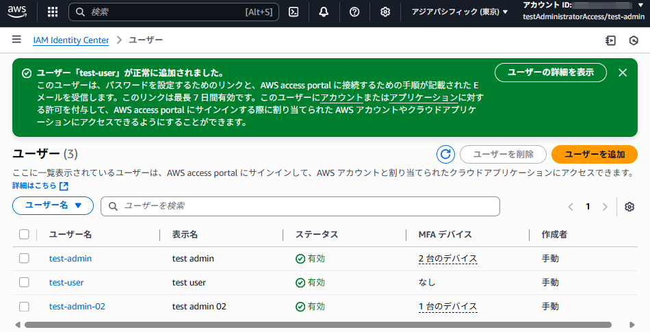Dismiss the green success banner
This screenshot has width=650, height=332.
click(x=623, y=73)
